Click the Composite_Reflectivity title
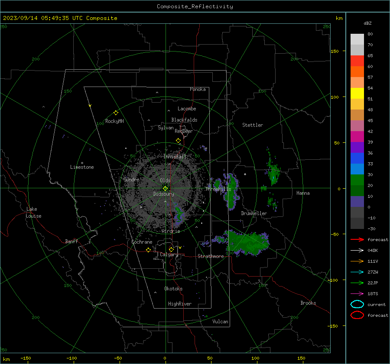Screen dimensions: 390x364 [x=195, y=6]
